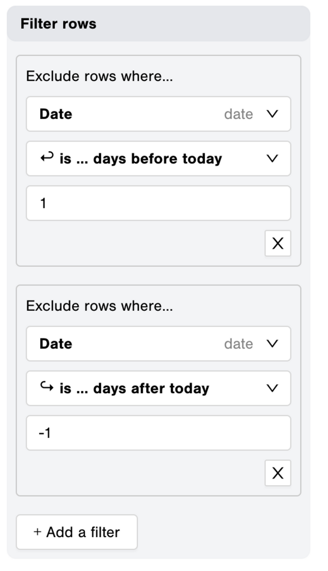Click the value field containing -1

point(158,433)
